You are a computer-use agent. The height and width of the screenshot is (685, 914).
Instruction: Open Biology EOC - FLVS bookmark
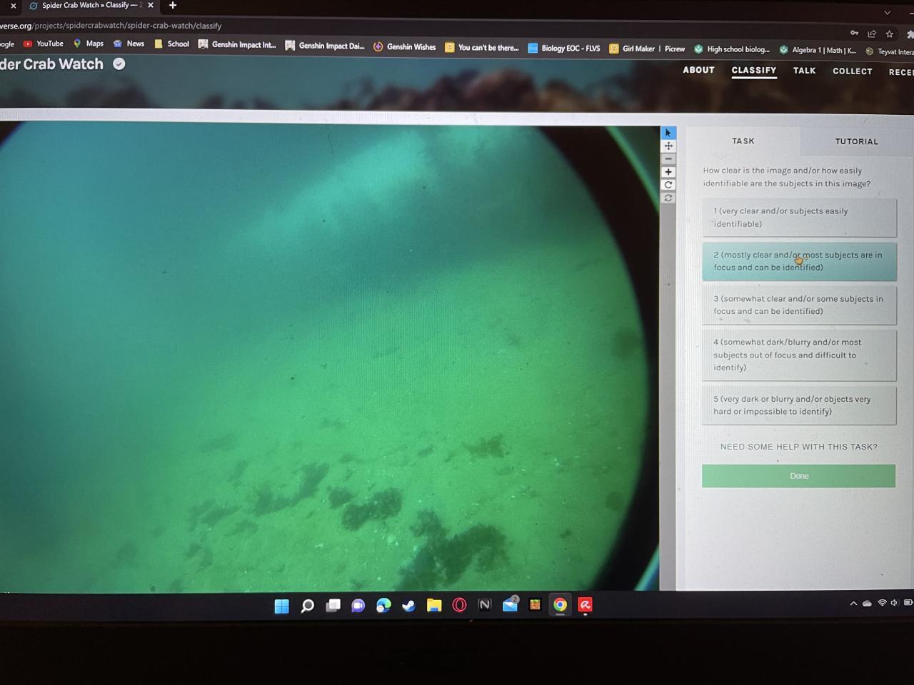pos(564,49)
